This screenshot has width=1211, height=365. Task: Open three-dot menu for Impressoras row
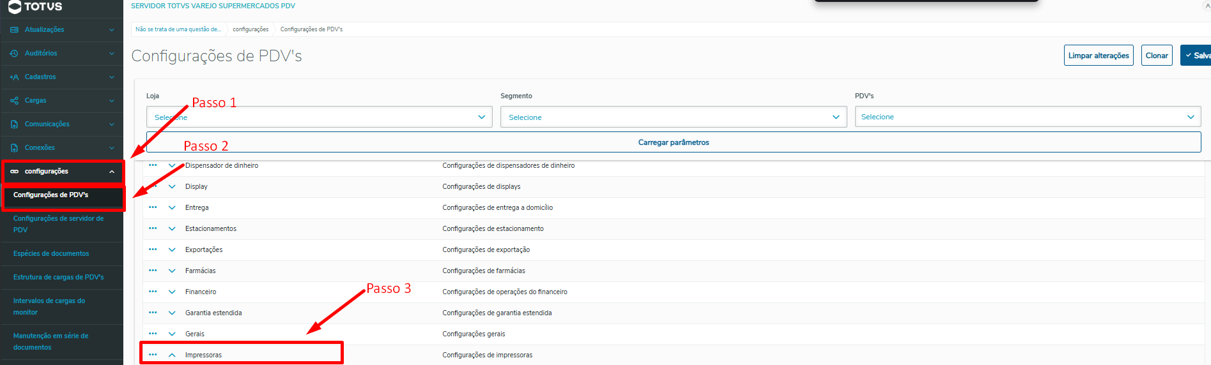tap(153, 354)
